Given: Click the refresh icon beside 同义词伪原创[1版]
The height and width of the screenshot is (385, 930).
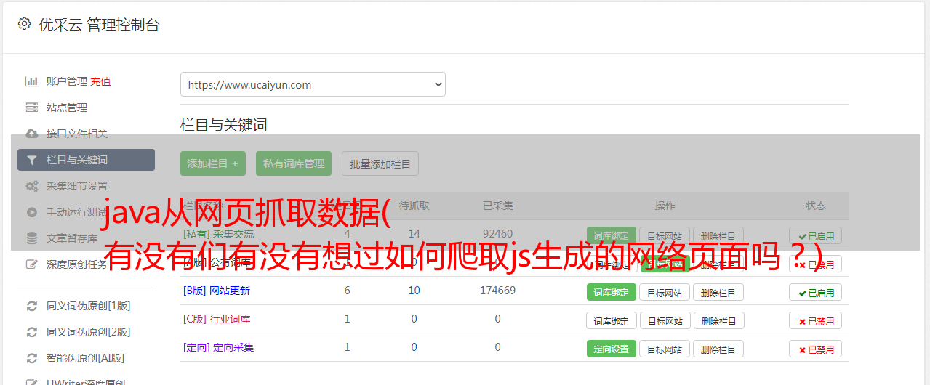Looking at the screenshot, I should (31, 306).
